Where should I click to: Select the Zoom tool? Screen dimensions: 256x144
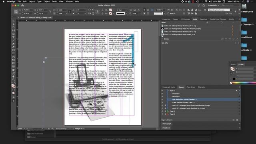click(x=13, y=80)
